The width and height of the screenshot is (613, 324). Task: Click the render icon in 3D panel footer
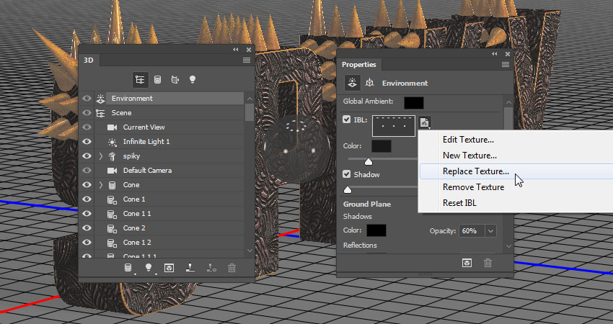(x=169, y=268)
